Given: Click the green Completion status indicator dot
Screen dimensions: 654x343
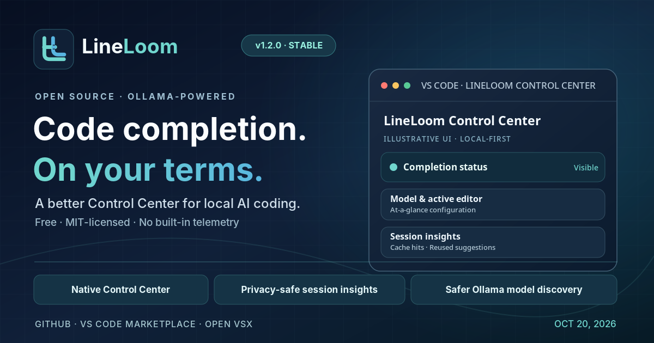Looking at the screenshot, I should (393, 167).
